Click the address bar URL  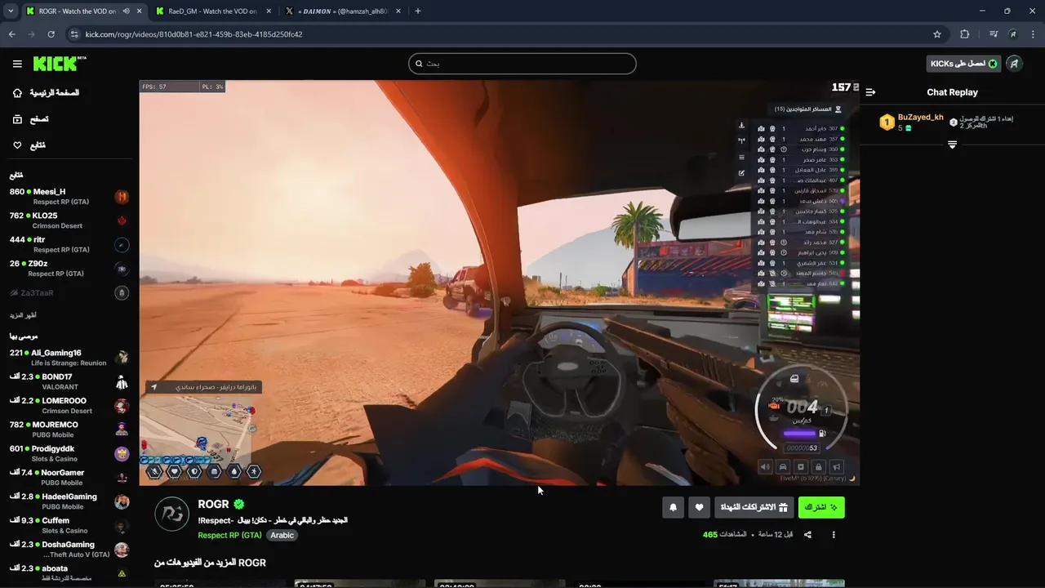click(x=193, y=34)
